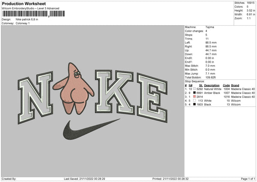257x182 pixels.
Task: Click the Trims value 11
Action: (207, 39)
